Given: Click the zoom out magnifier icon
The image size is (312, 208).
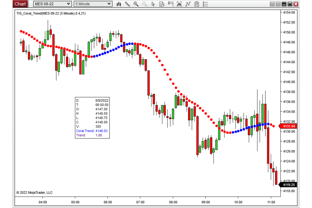Looking at the screenshot, I should click(145, 4).
